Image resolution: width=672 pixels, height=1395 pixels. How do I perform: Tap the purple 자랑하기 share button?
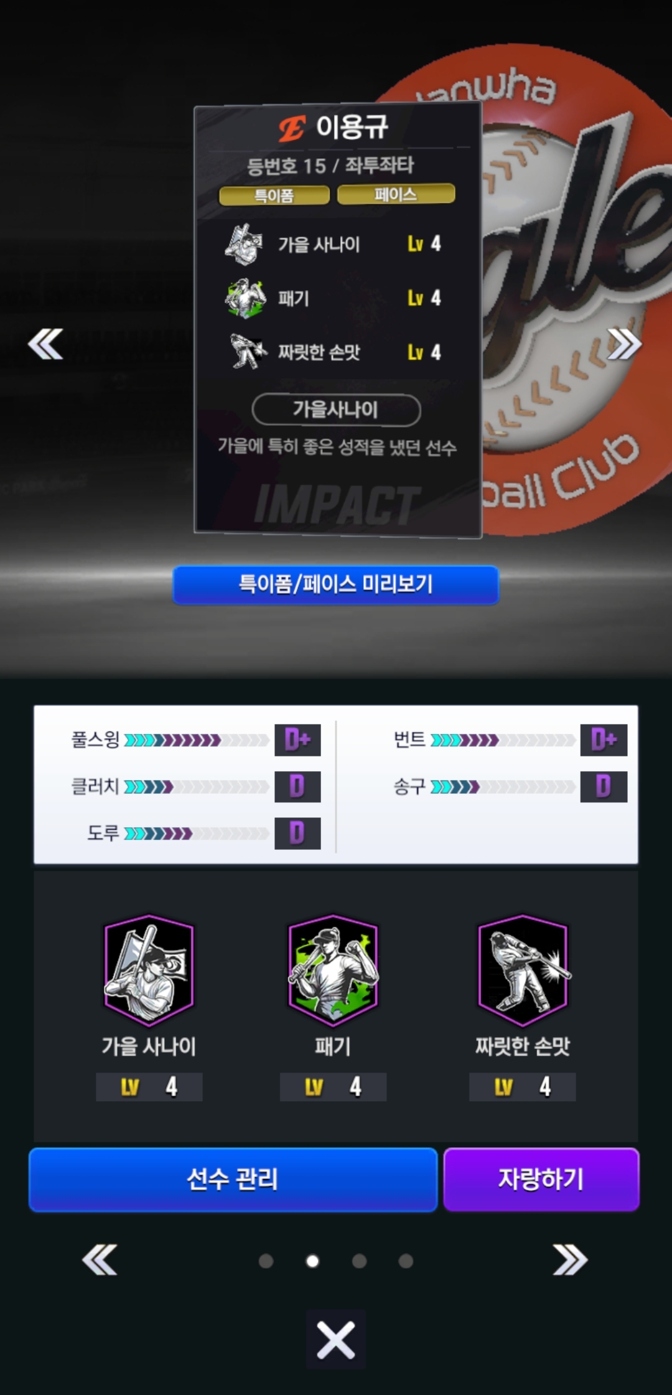pos(541,1180)
